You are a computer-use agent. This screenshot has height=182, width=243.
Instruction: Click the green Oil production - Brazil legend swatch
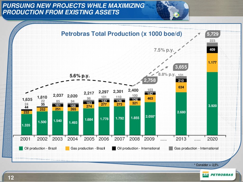[21, 148]
